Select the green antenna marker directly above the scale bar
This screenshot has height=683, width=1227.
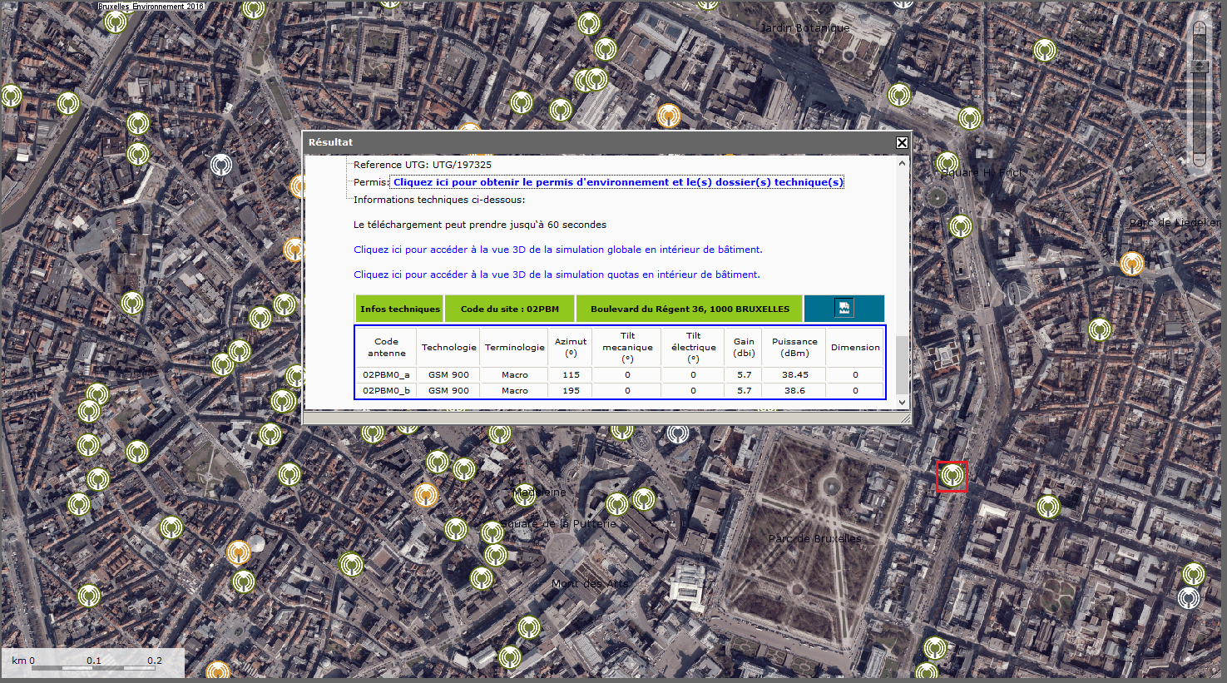[89, 596]
